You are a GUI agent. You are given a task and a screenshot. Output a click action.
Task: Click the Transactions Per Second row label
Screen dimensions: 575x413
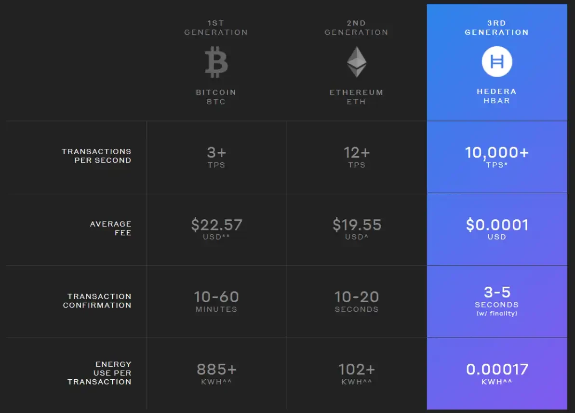click(x=96, y=156)
